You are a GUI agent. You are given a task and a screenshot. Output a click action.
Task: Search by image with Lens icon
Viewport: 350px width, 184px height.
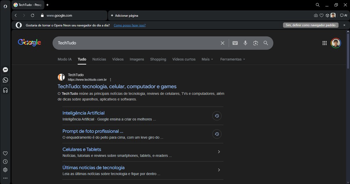point(256,43)
